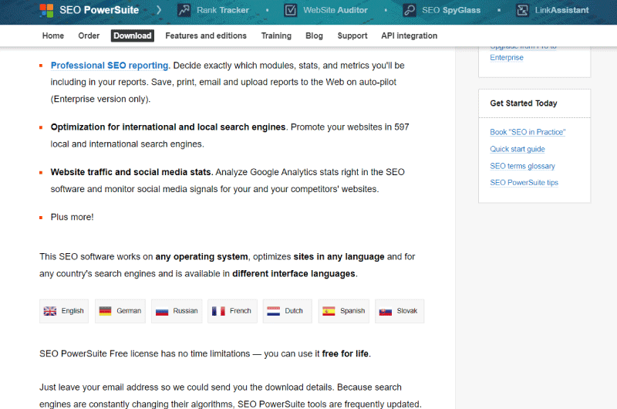Click the "any operating system" bold text
Screen dimensions: 617x409
201,257
